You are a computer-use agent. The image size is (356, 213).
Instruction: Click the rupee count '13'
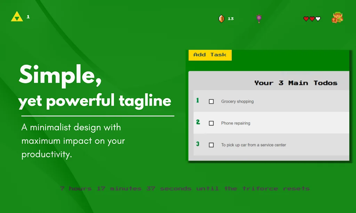[231, 19]
